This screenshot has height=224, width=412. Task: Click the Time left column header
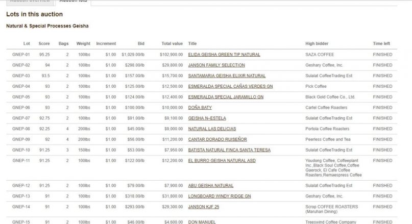click(x=381, y=43)
